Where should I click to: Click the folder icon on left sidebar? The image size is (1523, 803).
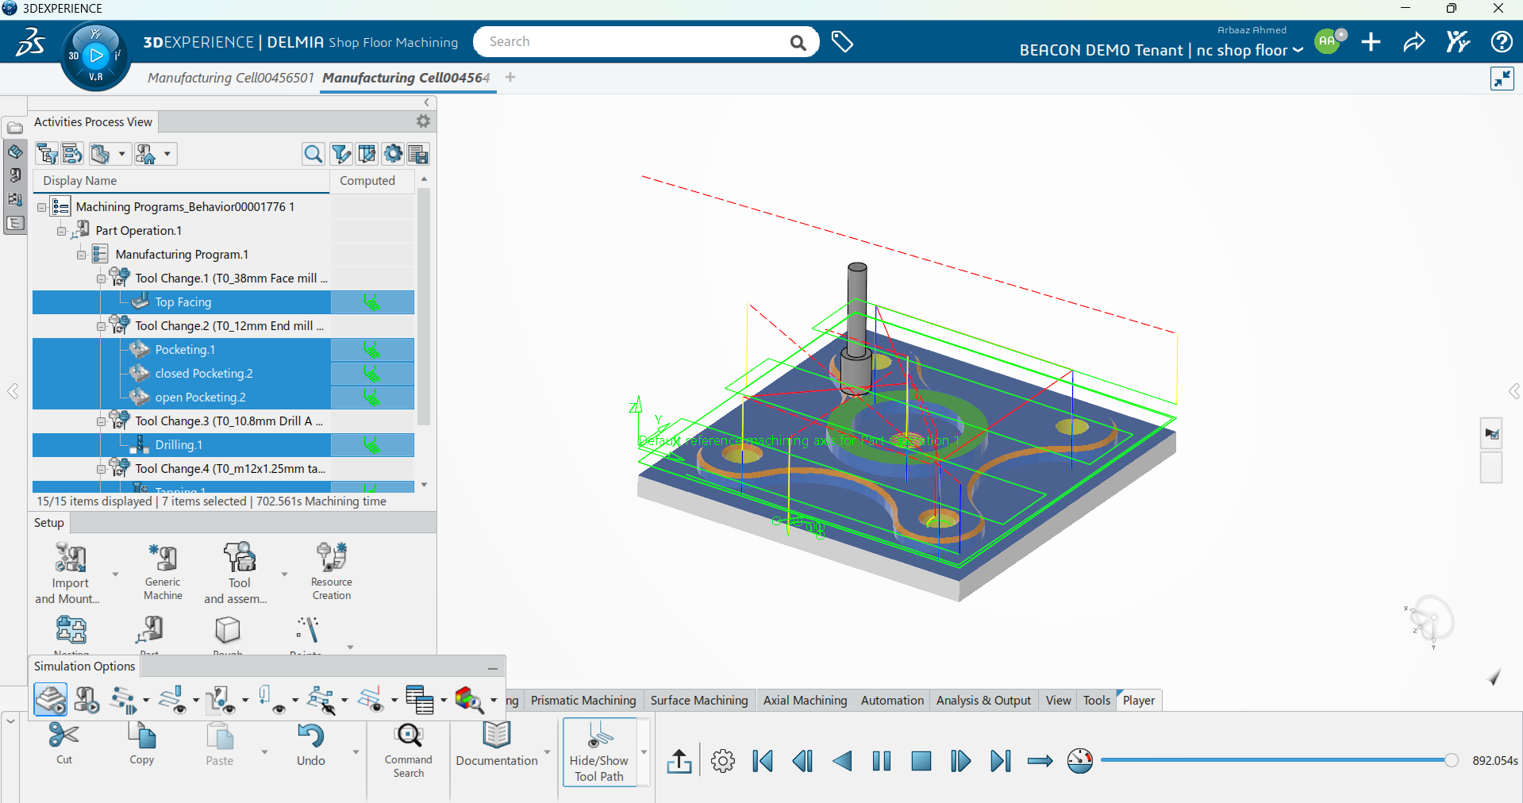point(15,128)
